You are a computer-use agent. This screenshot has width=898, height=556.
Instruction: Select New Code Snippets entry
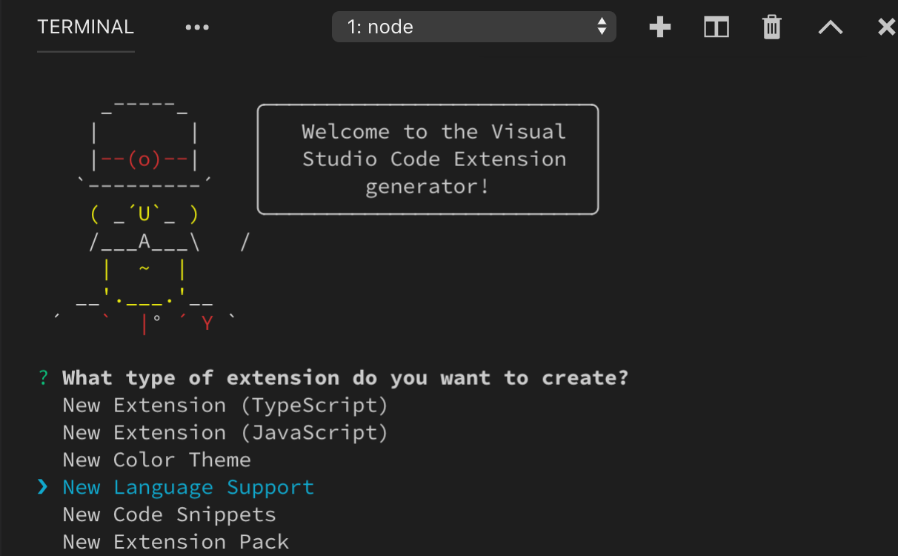click(169, 514)
